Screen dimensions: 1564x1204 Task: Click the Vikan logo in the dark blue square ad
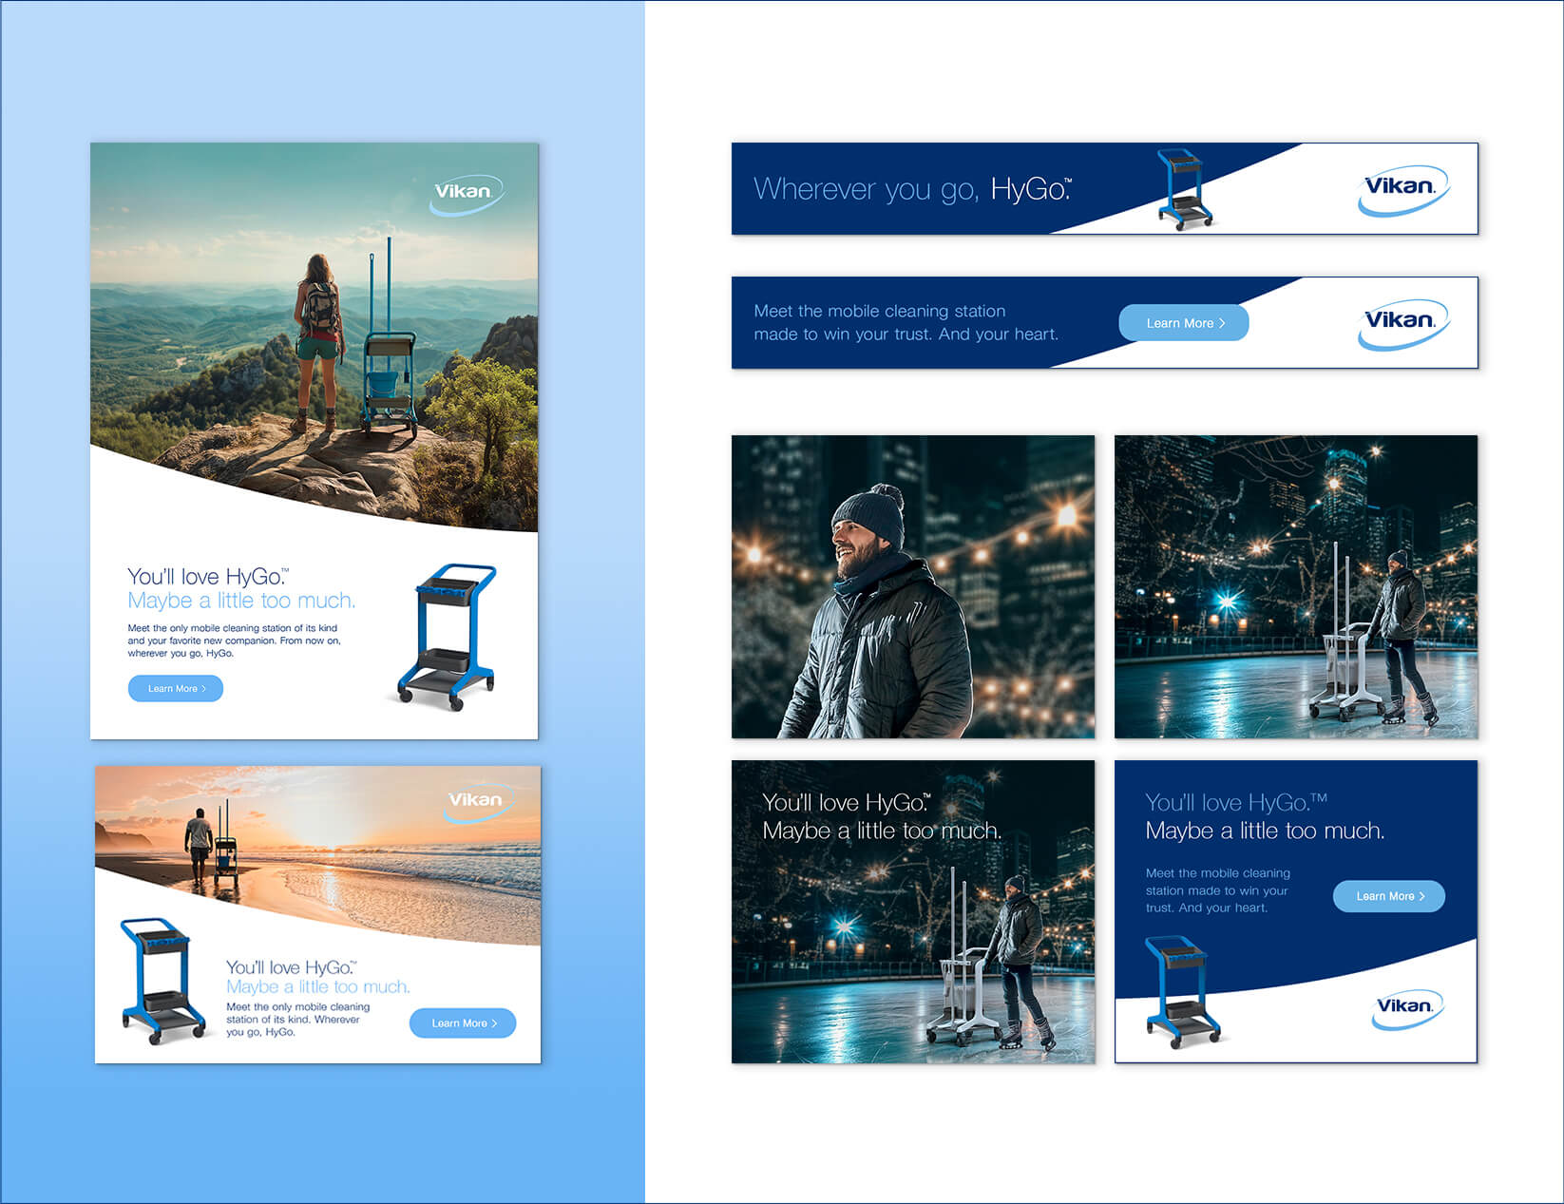[1407, 1009]
